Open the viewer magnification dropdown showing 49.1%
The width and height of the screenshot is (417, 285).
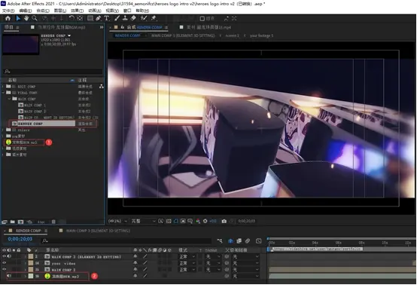(117, 221)
